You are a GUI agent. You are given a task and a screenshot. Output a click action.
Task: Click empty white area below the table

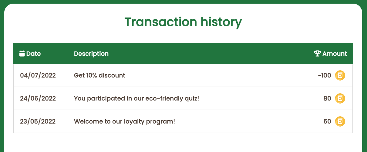pos(183,142)
